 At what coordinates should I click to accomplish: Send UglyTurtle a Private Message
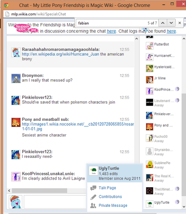(x=113, y=206)
